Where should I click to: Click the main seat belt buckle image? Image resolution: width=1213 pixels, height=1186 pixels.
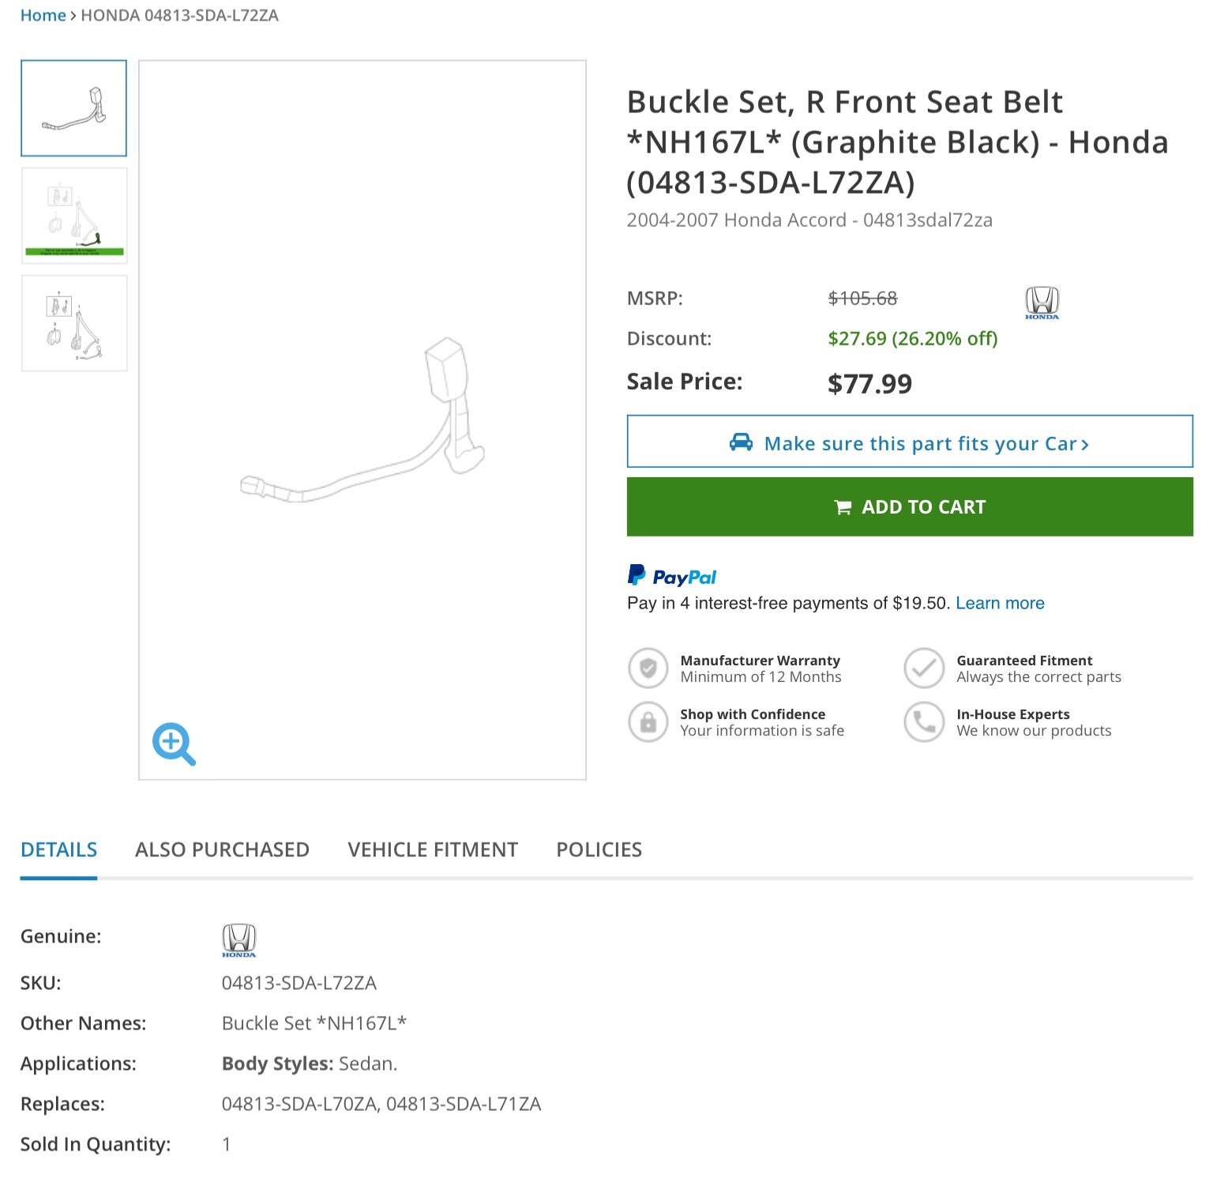point(362,420)
